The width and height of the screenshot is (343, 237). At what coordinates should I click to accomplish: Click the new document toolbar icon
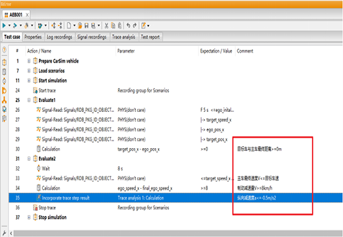click(69, 26)
